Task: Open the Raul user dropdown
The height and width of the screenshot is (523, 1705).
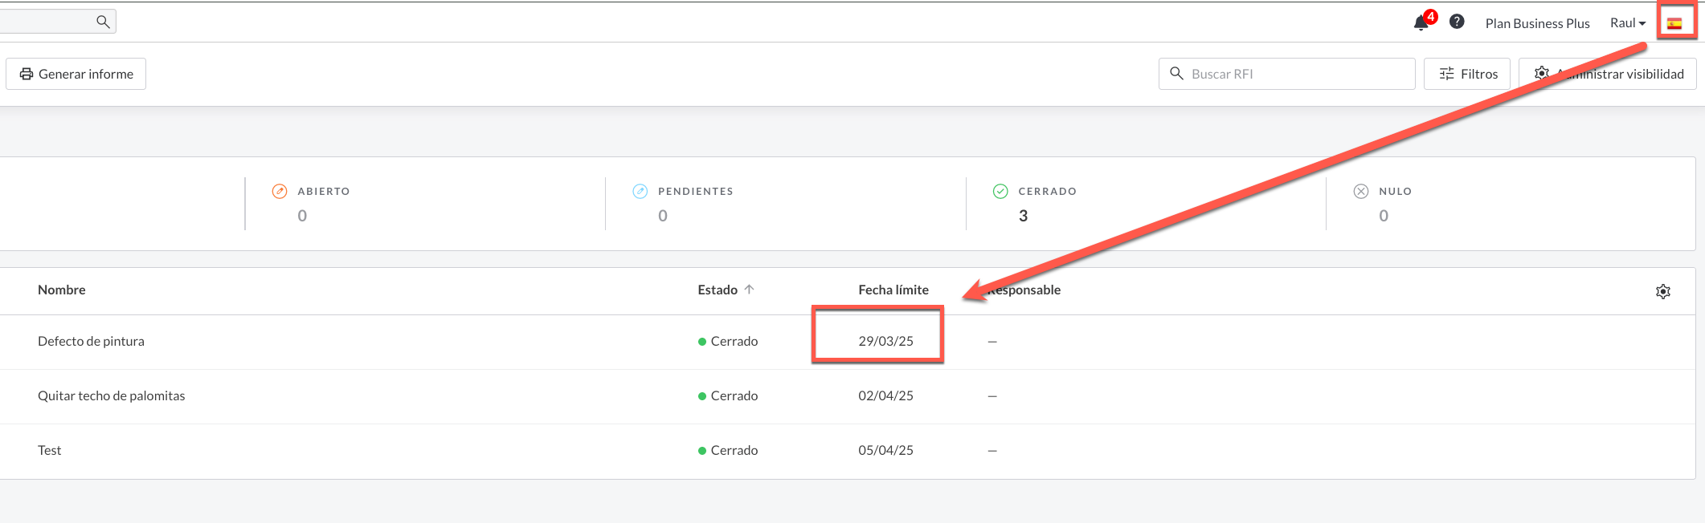Action: point(1627,23)
